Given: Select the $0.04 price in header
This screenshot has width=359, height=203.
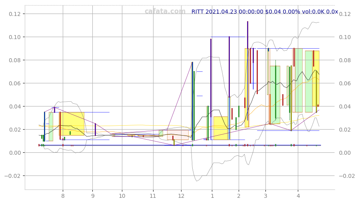Looking at the screenshot, I should [273, 12].
